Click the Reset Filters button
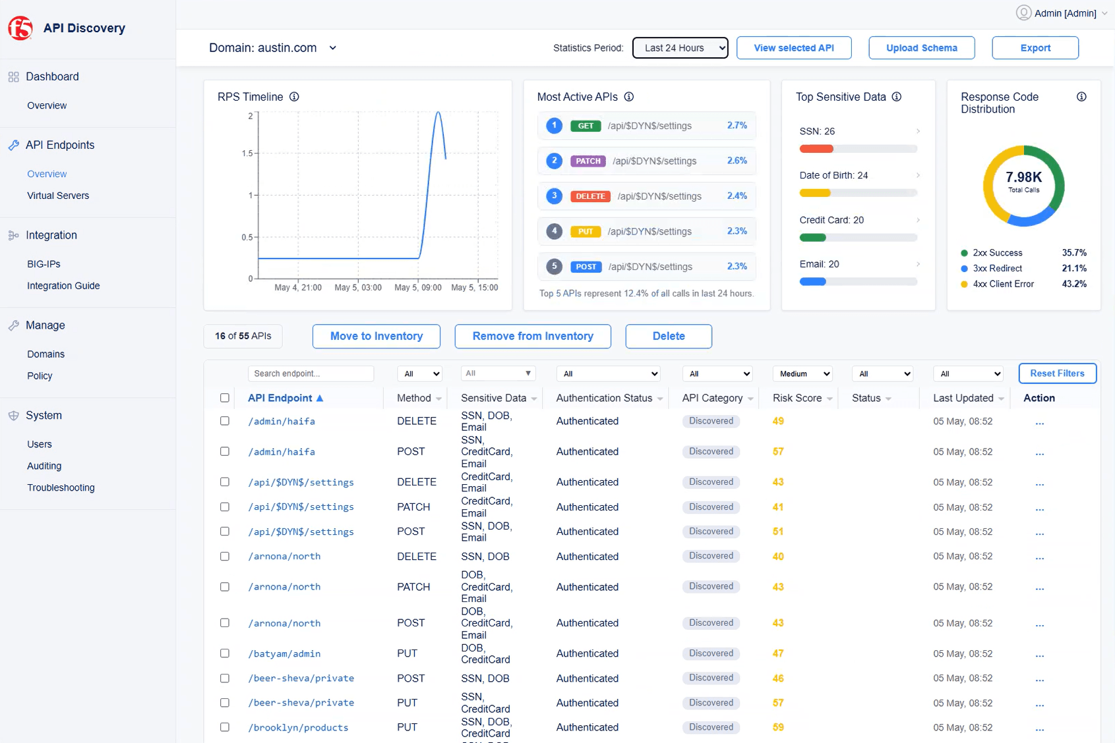This screenshot has height=743, width=1115. pos(1058,373)
